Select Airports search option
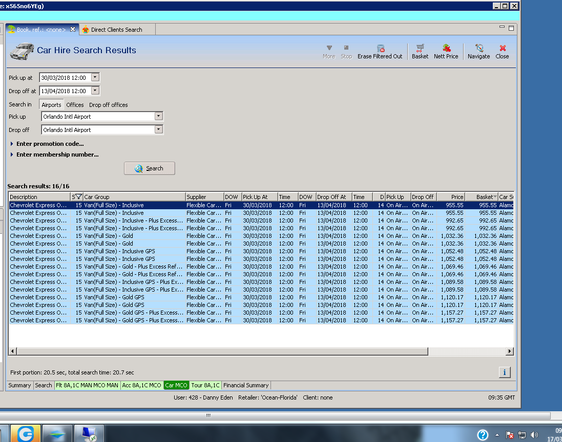562x442 pixels. pos(51,105)
